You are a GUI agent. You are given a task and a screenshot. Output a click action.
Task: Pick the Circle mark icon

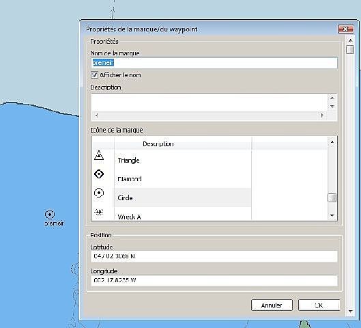(99, 193)
